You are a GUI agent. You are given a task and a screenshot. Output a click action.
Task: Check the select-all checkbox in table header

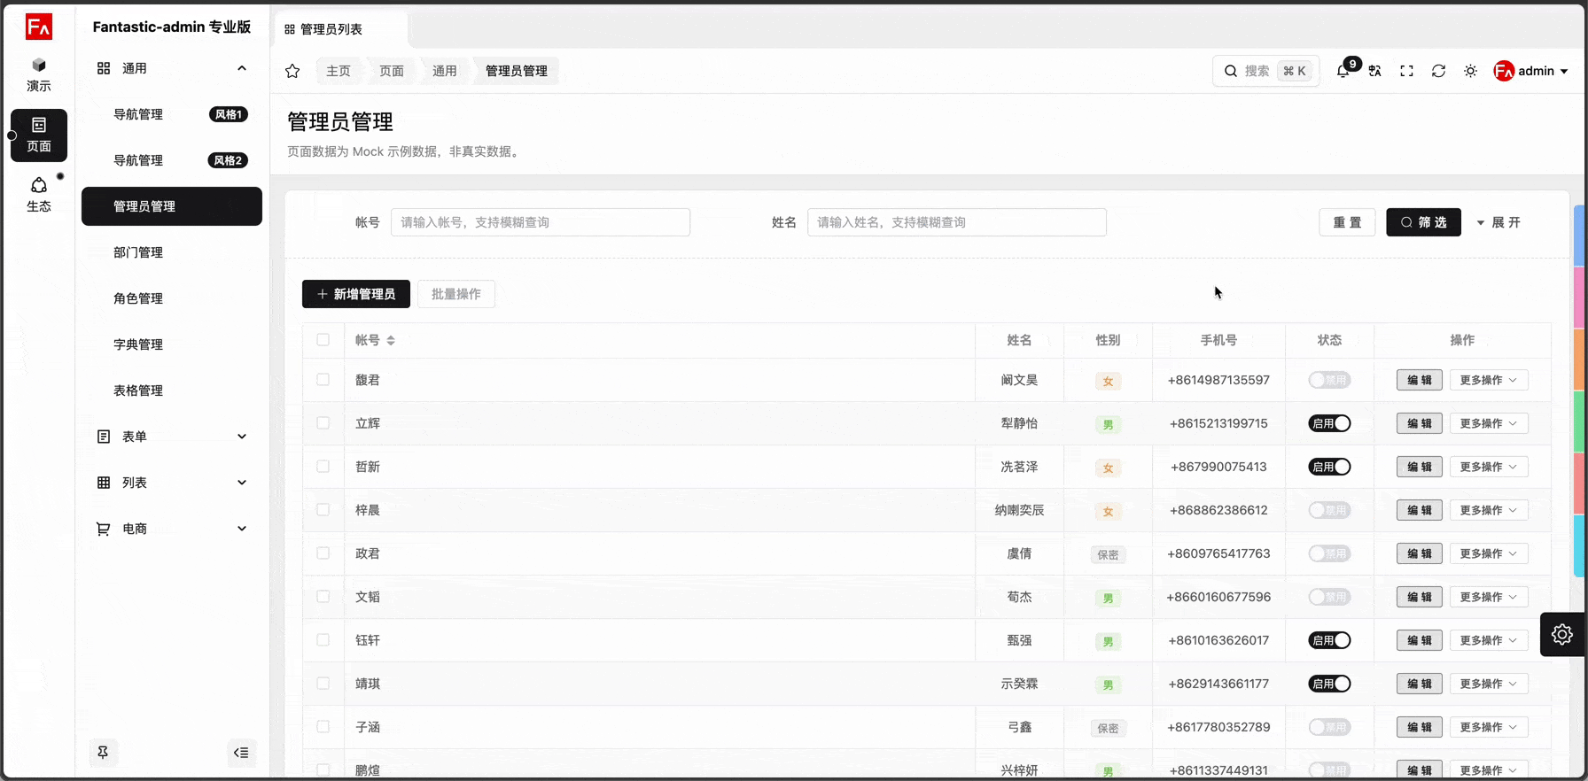tap(323, 340)
